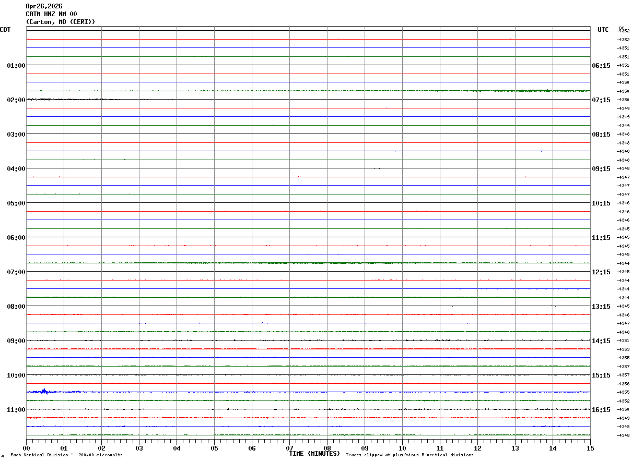Click the TIME (MINUTES) axis title
632x462 pixels.
(x=315, y=454)
